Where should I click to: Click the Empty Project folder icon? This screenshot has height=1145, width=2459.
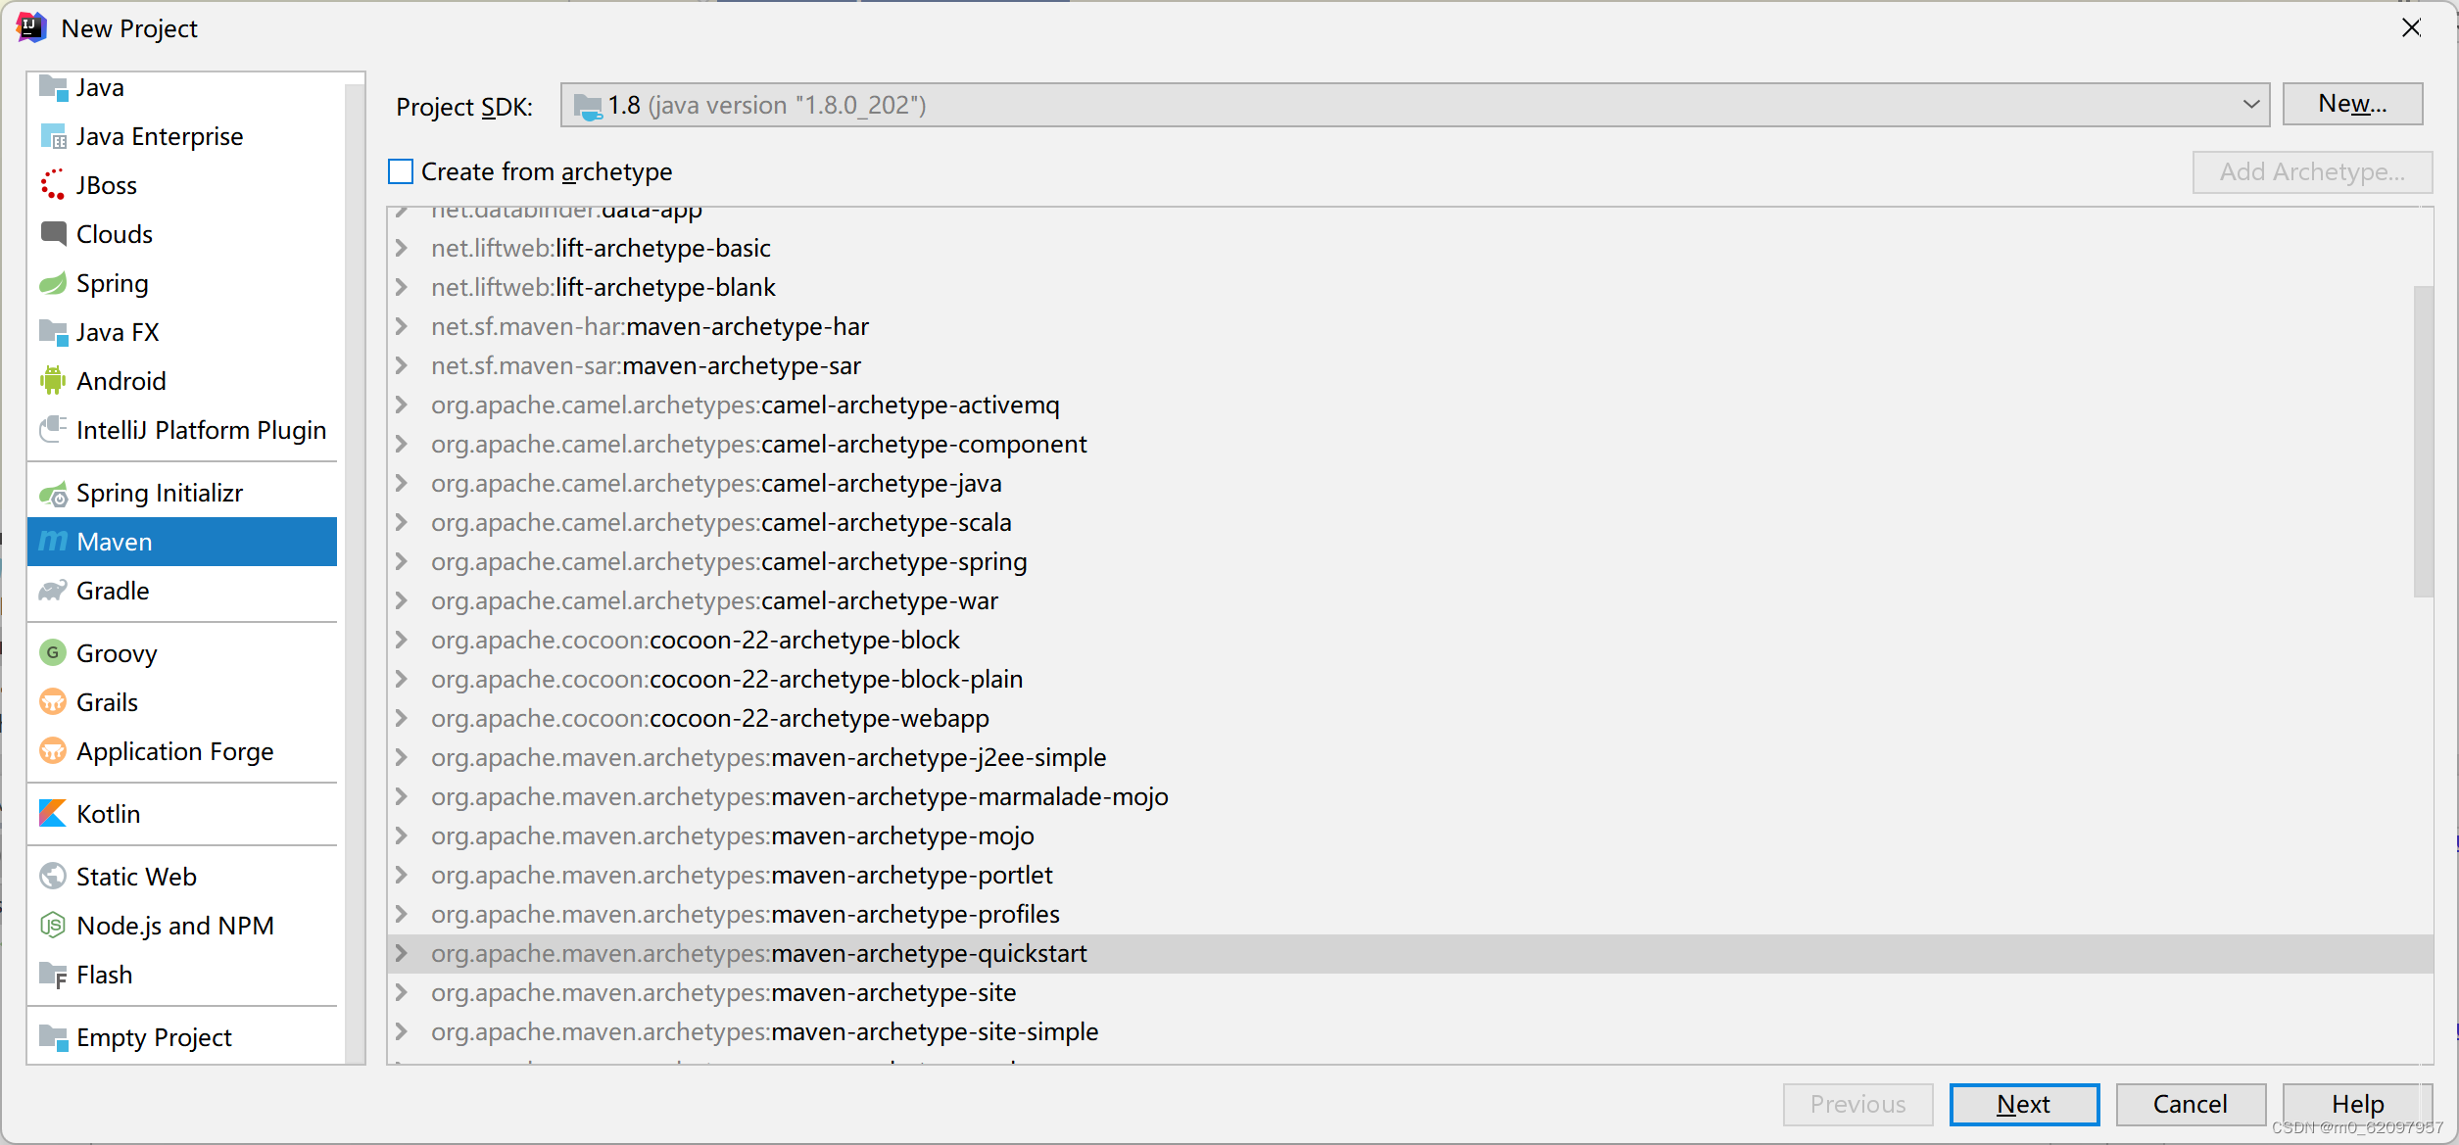pos(53,1037)
